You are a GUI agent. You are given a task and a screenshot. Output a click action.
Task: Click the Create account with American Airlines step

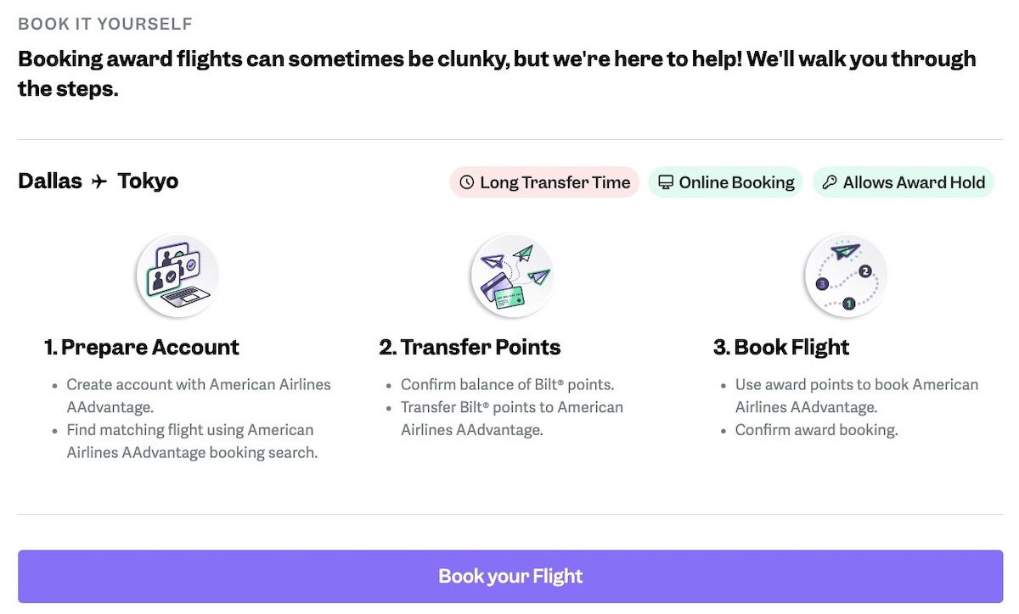[199, 395]
